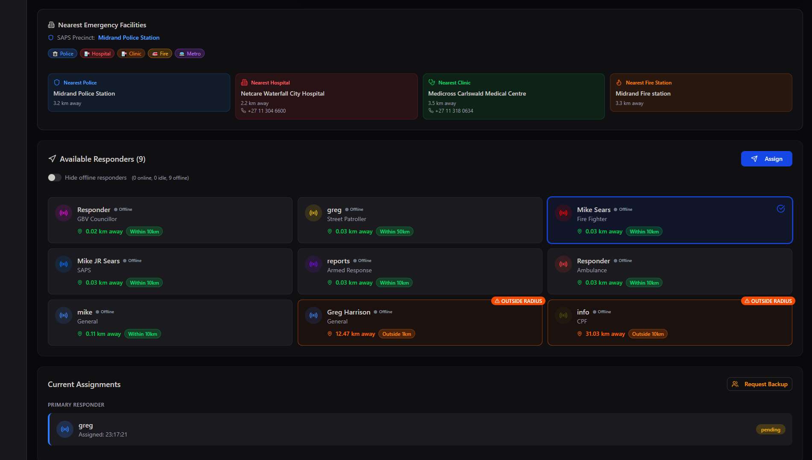Click Outside 10km badge on info
Screen dimensions: 812x460
pyautogui.click(x=648, y=334)
